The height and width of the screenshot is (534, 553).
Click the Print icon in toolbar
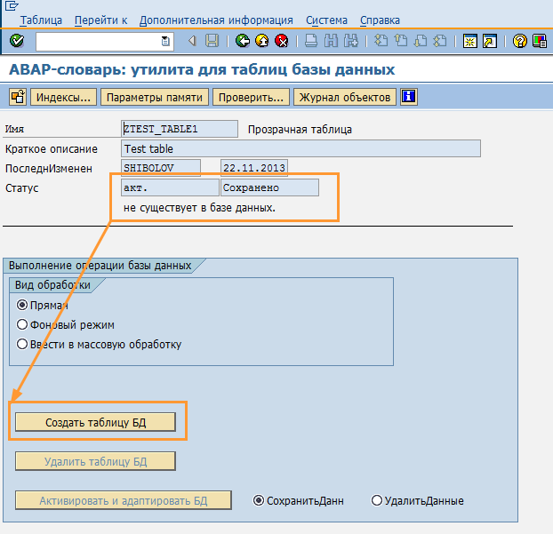click(311, 41)
